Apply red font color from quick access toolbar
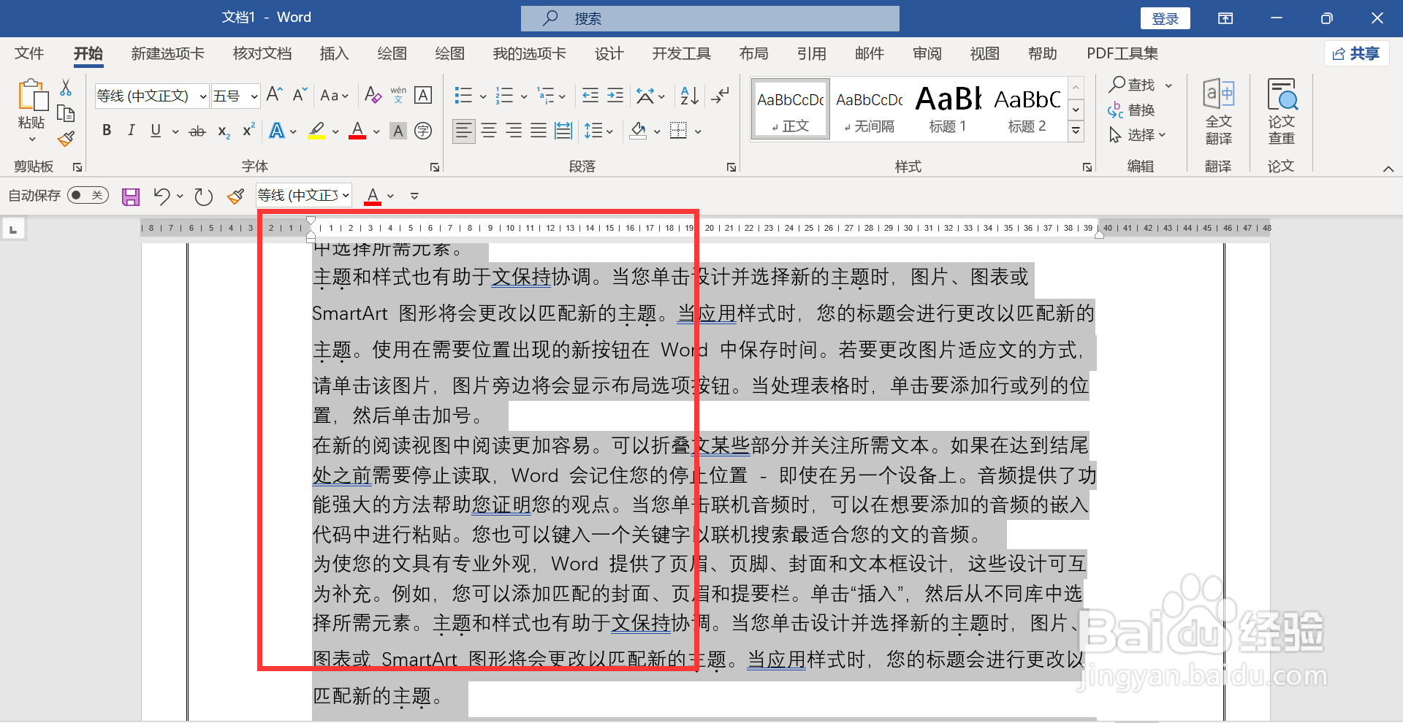Screen dimensions: 1403x723 pyautogui.click(x=373, y=196)
